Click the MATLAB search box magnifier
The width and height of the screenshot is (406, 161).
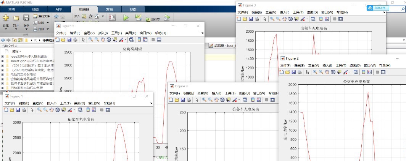pyautogui.click(x=402, y=9)
